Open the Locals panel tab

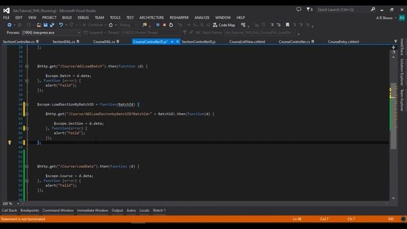(144, 211)
